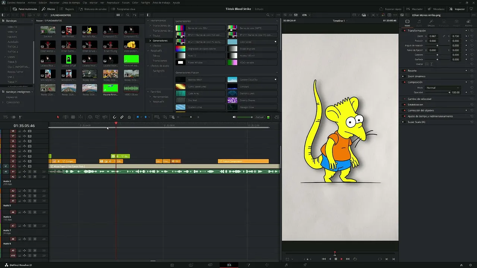Add keyframe for Ángulo de rotación
This screenshot has width=477, height=268.
[x=467, y=45]
